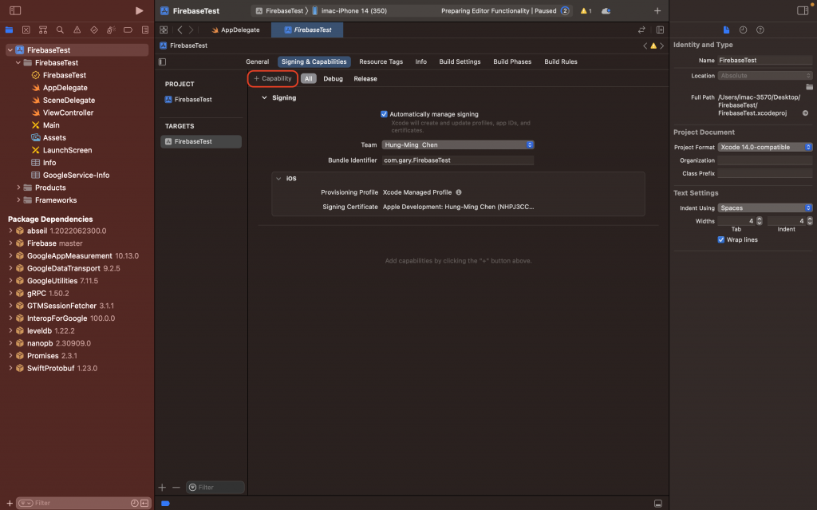The width and height of the screenshot is (817, 510).
Task: Increase the Tab width stepper
Action: [760, 219]
